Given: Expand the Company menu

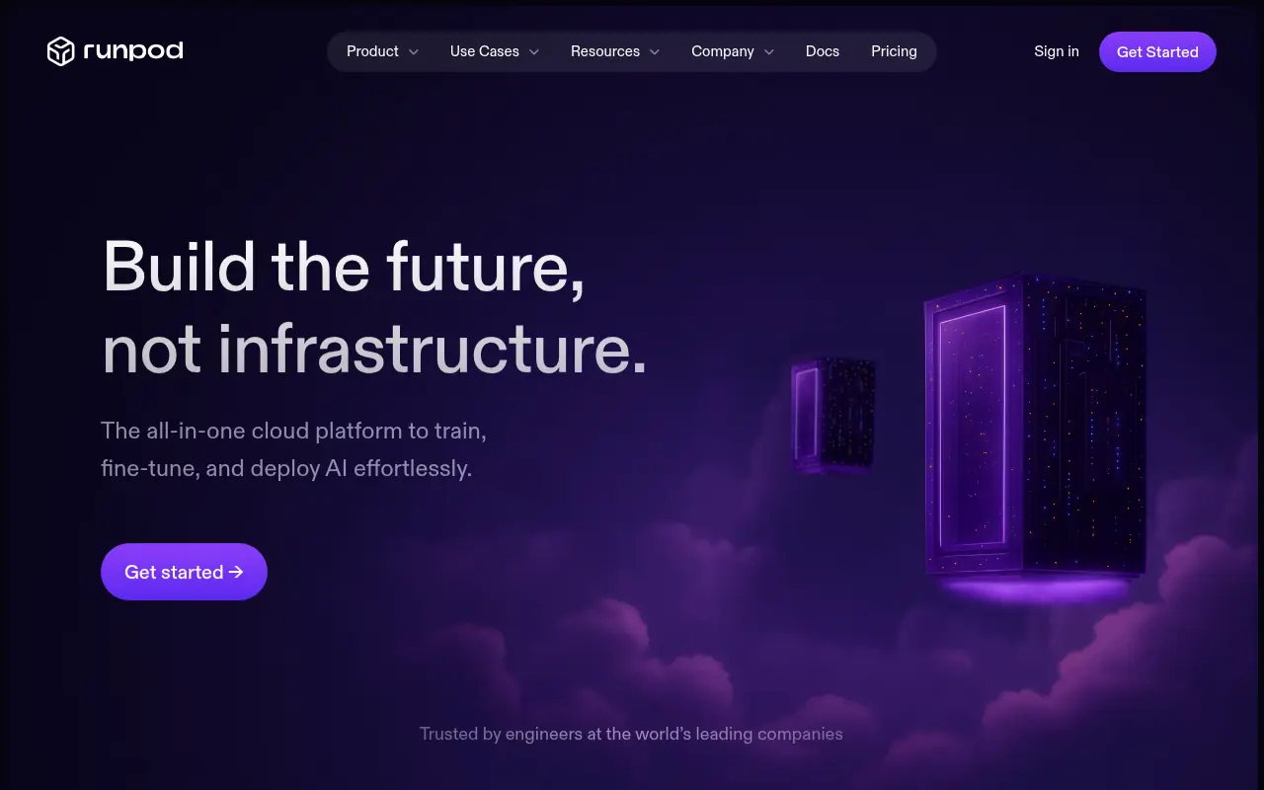Looking at the screenshot, I should pos(733,51).
